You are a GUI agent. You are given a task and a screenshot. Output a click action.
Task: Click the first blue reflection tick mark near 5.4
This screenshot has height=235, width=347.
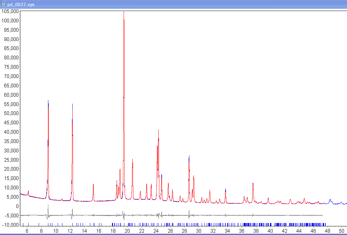coord(23,224)
